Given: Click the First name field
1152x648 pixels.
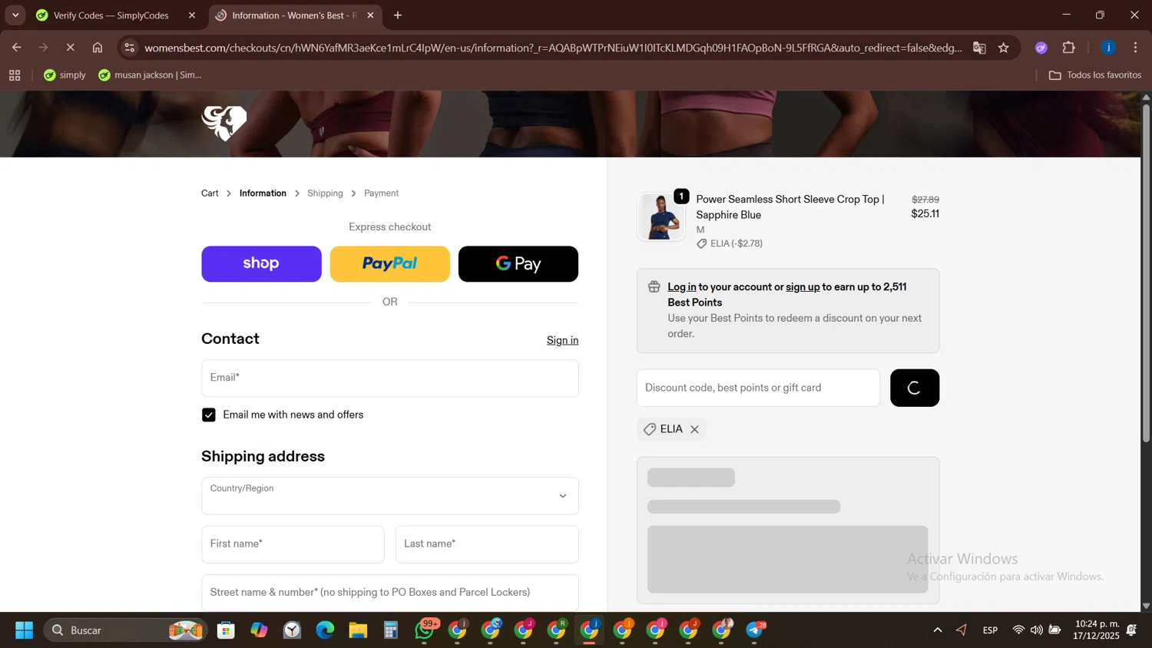Looking at the screenshot, I should click(x=293, y=544).
